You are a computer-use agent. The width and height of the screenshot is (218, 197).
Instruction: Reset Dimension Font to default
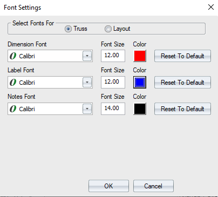pyautogui.click(x=182, y=56)
